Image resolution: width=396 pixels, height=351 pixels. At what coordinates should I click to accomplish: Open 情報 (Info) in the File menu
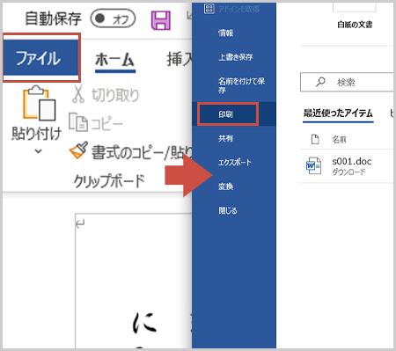tap(225, 33)
